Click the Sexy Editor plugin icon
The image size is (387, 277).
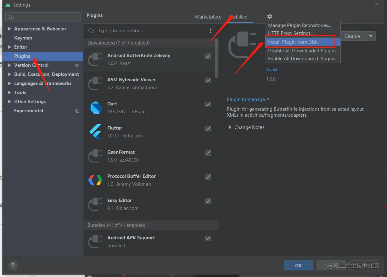tap(95, 204)
